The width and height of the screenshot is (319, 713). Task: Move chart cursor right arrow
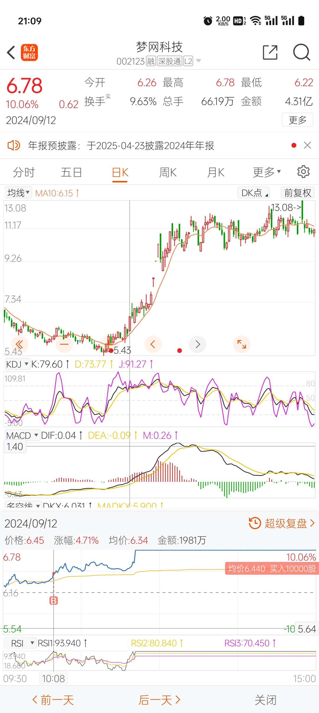(x=198, y=344)
